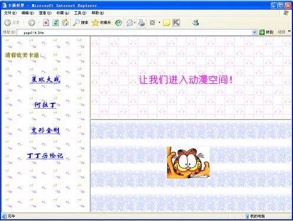Go to the Home page icon

tap(65, 22)
